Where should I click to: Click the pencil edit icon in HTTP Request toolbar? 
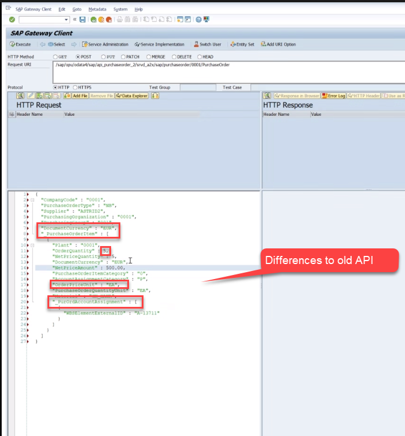tap(31, 96)
